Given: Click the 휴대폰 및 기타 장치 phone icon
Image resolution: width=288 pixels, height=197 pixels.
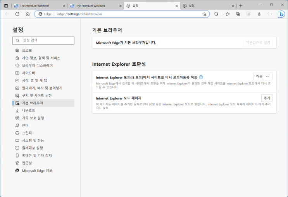Looking at the screenshot, I should 17,156.
